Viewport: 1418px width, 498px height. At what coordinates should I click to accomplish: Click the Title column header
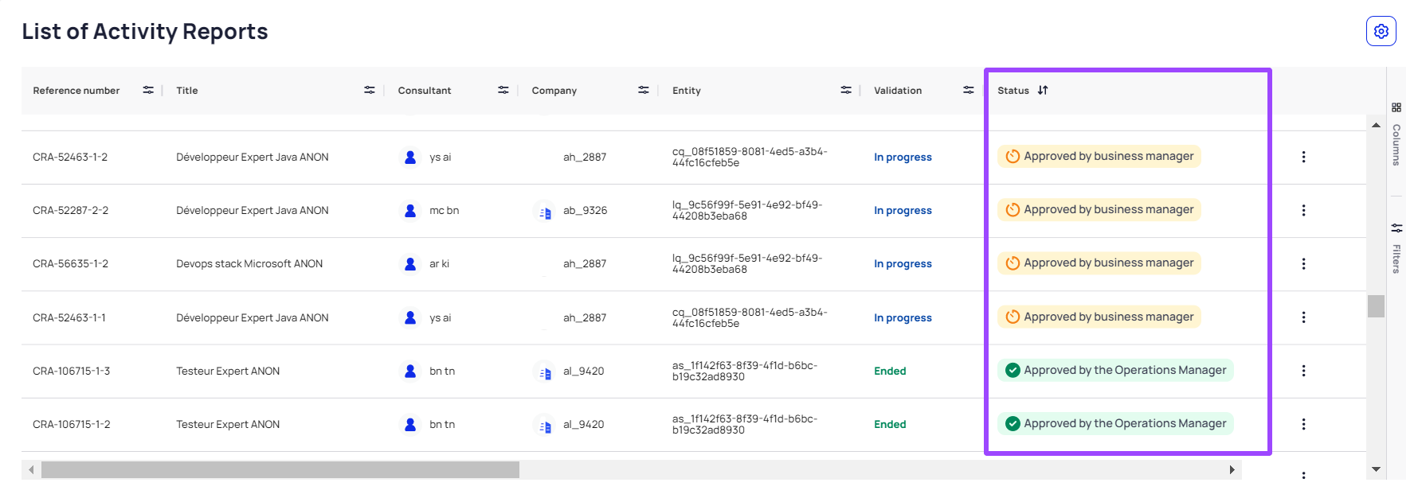pyautogui.click(x=187, y=91)
